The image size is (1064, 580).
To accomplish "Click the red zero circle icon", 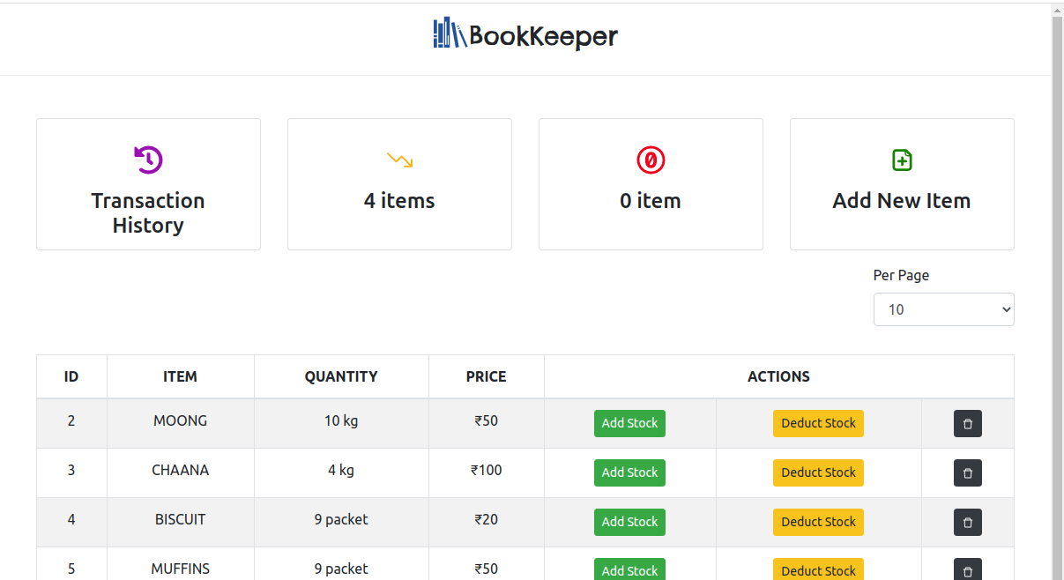I will pos(651,160).
